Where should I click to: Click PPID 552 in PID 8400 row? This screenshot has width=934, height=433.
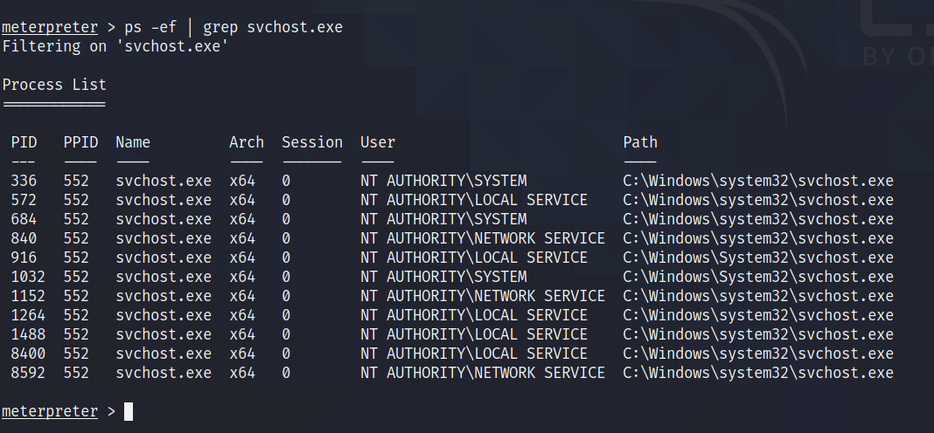point(76,354)
